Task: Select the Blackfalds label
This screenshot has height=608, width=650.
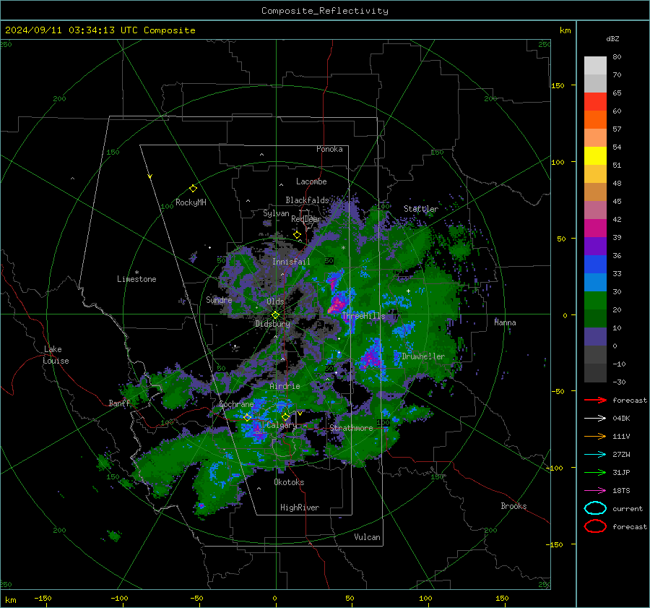Action: pos(307,200)
